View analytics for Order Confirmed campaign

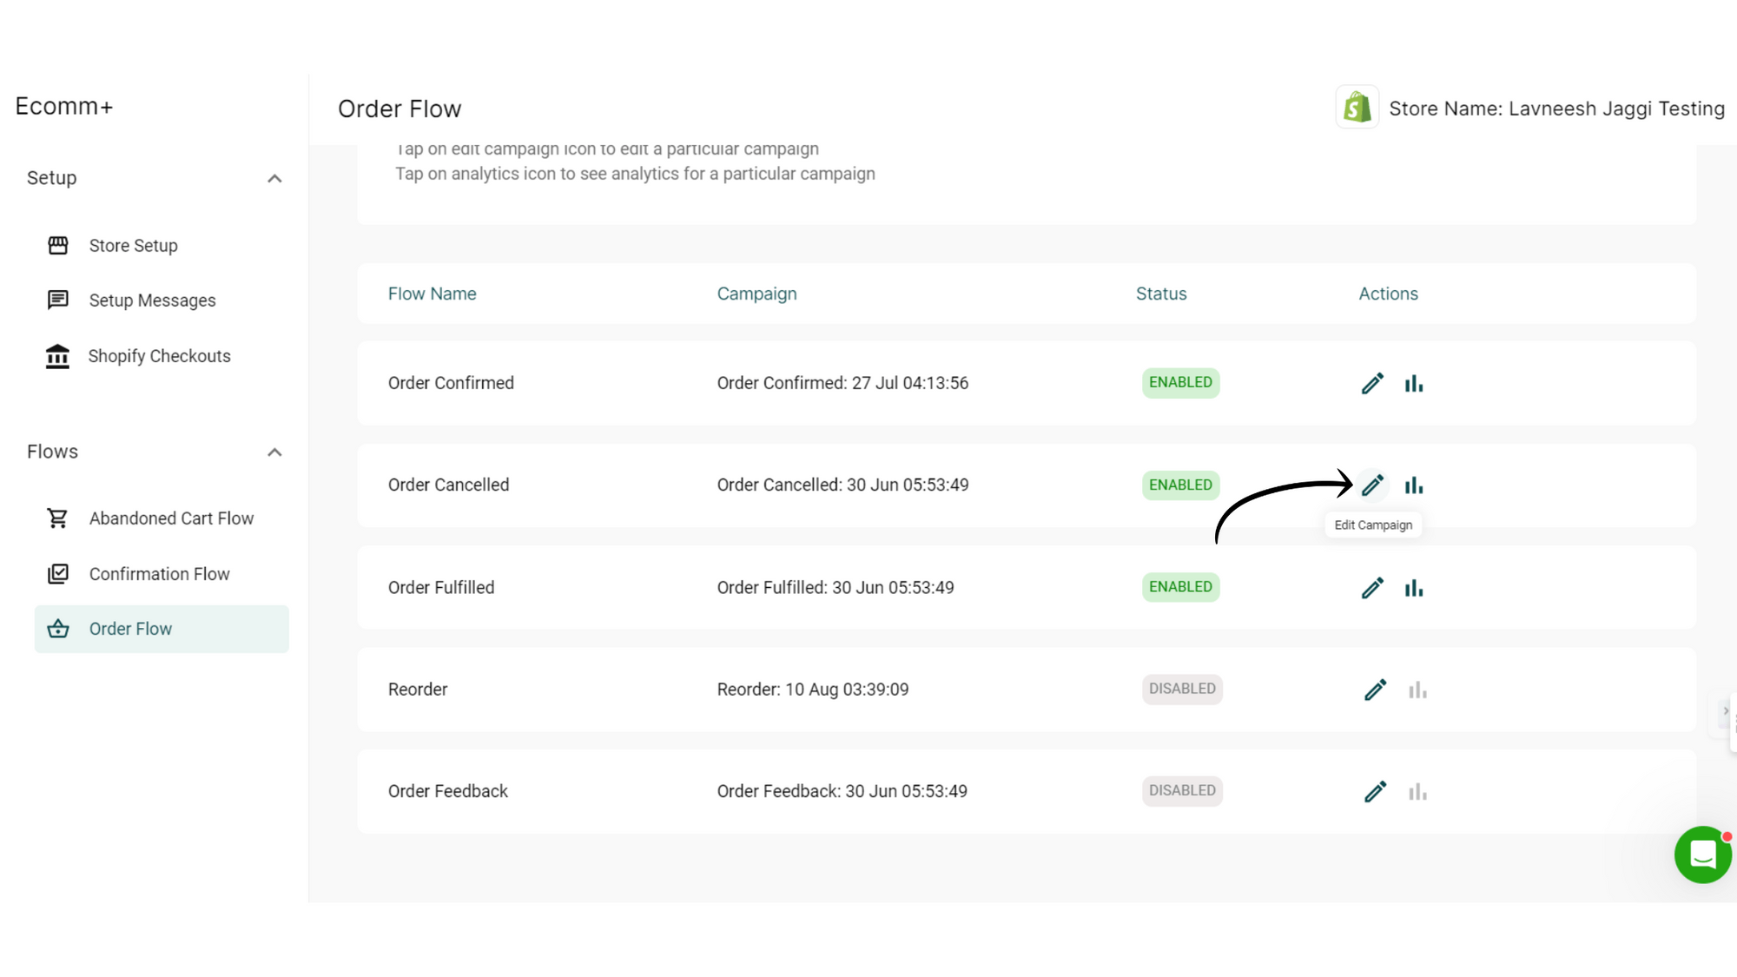click(1414, 383)
